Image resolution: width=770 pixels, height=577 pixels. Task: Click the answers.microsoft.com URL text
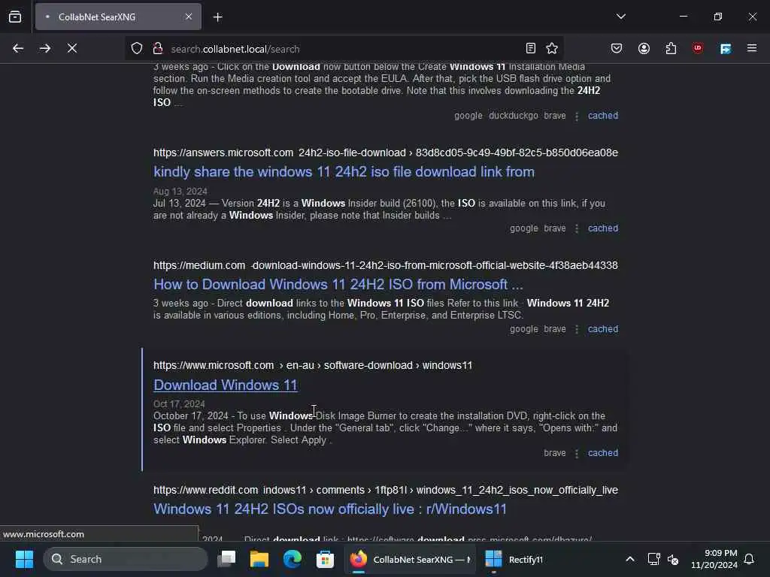coord(386,153)
